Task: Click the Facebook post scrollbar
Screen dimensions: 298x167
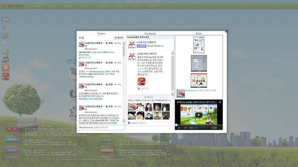Action: coord(172,72)
